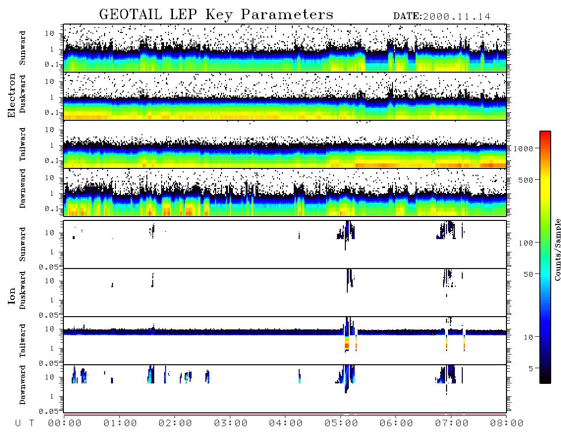Click the vertical 'Ion' group label
Screen dimensions: 561x432
click(x=12, y=296)
